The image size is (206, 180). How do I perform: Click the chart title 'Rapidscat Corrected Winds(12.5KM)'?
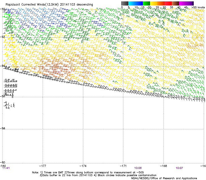32,5
